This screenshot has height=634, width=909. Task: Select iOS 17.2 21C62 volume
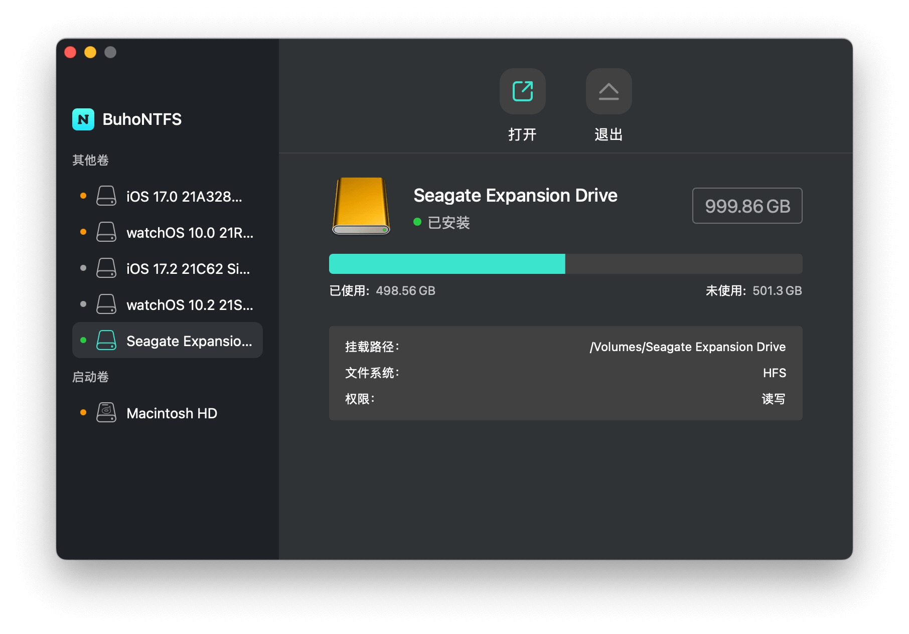(x=168, y=268)
